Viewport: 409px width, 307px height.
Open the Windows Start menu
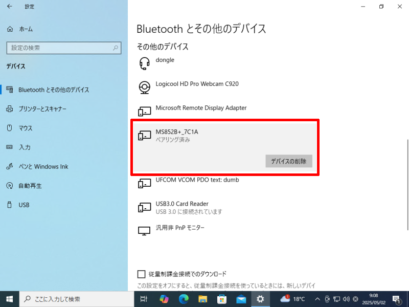pos(9,299)
